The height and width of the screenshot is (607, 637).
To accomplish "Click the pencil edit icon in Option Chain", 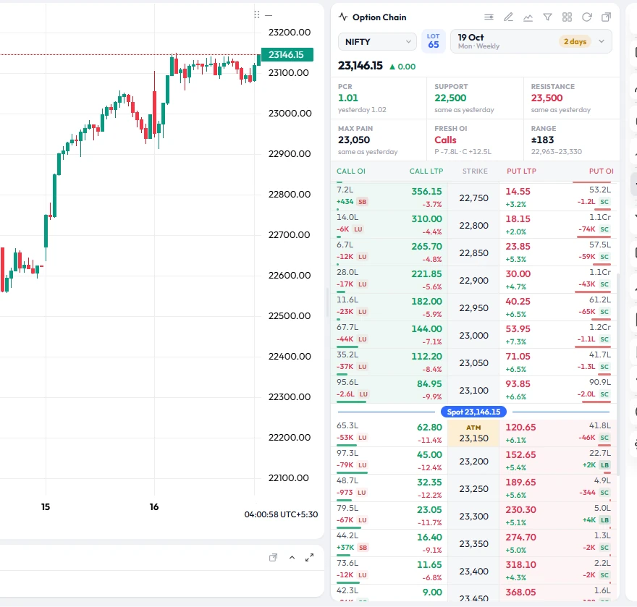I will [x=508, y=17].
